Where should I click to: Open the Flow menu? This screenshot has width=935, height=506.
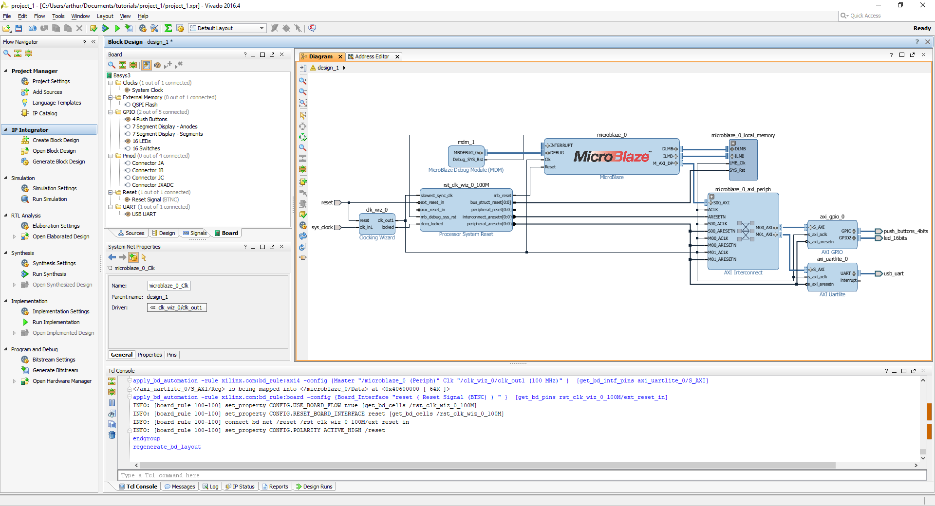(39, 16)
